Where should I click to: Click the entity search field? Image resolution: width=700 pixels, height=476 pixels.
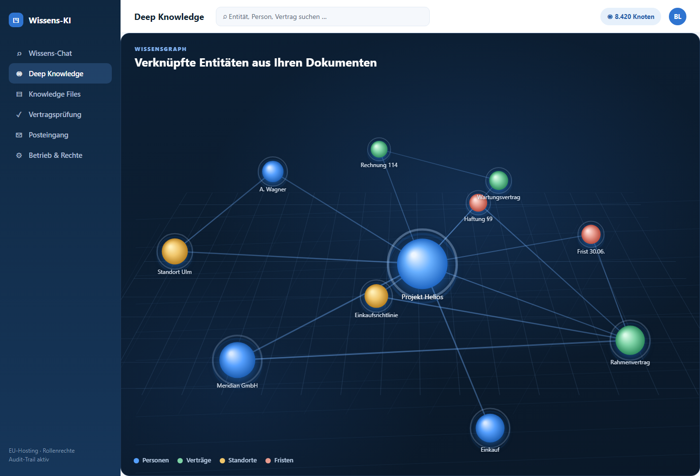pos(323,17)
